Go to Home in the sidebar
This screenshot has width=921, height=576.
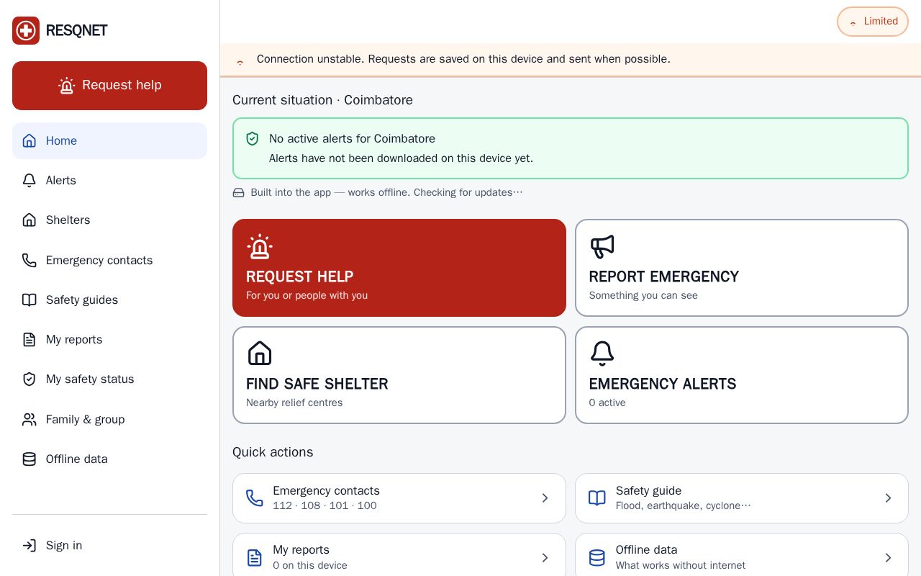pyautogui.click(x=109, y=140)
